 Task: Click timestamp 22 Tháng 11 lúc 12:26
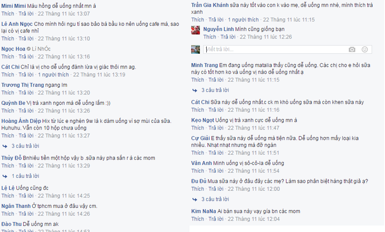[266, 37]
